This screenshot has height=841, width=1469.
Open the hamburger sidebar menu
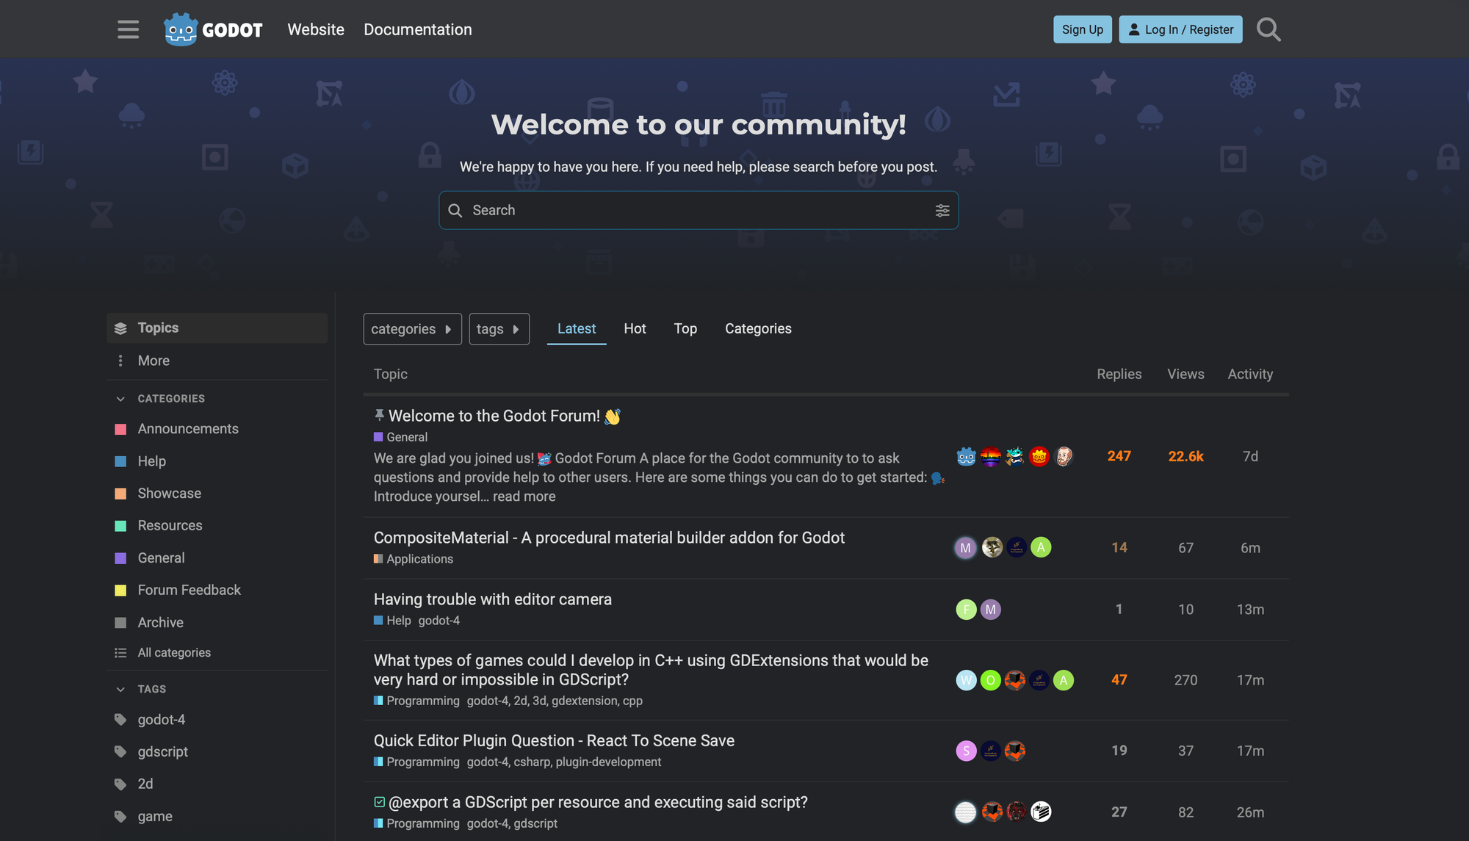tap(128, 29)
